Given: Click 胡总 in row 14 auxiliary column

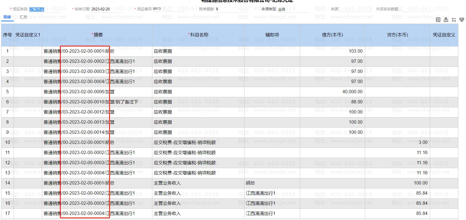Looking at the screenshot, I should [250, 183].
